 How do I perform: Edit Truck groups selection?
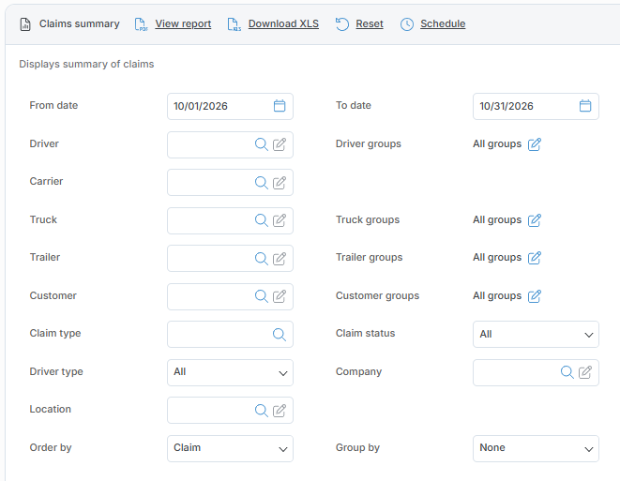click(x=535, y=220)
